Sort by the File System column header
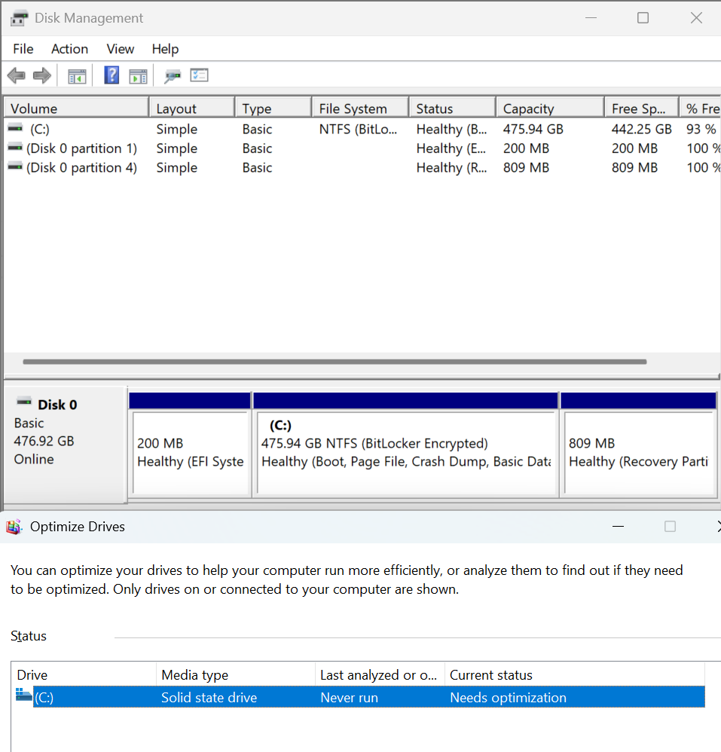 click(x=360, y=109)
